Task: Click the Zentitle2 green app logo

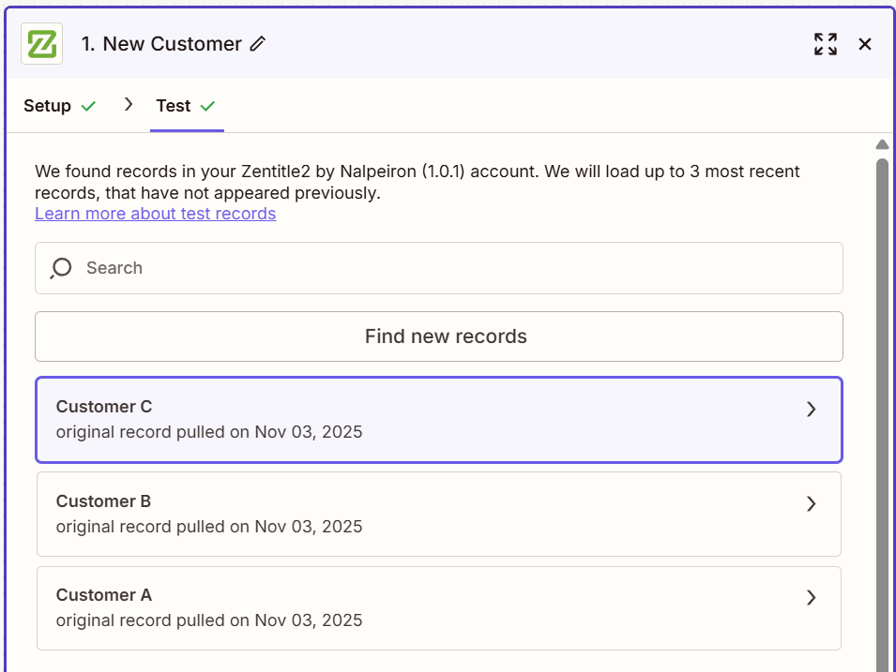Action: pos(41,44)
